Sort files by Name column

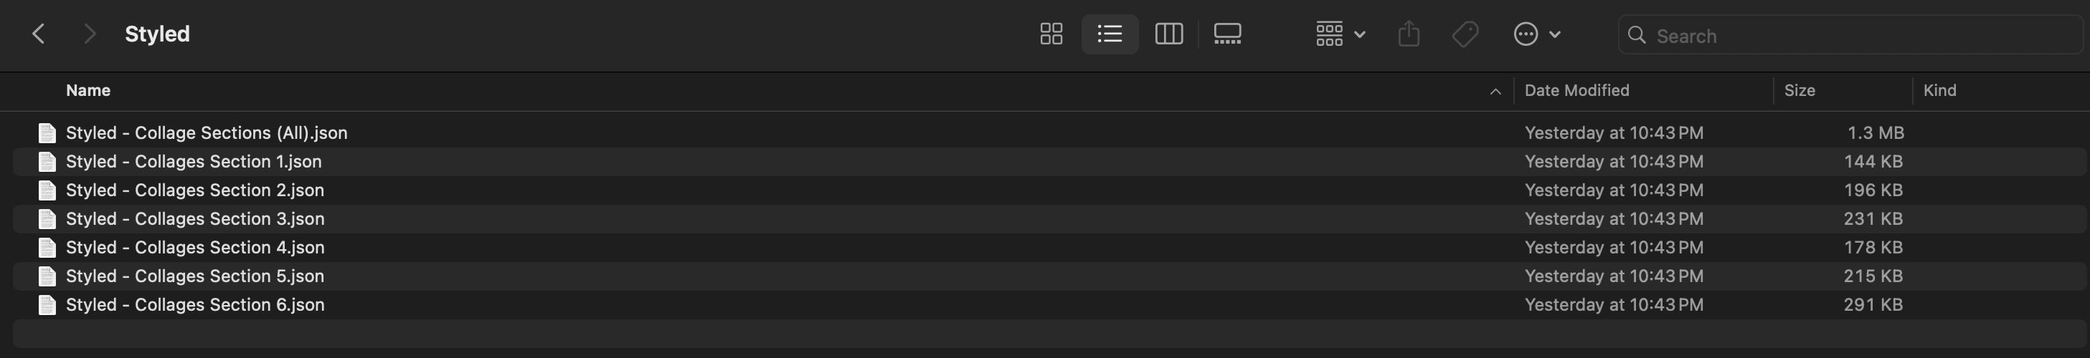[88, 91]
